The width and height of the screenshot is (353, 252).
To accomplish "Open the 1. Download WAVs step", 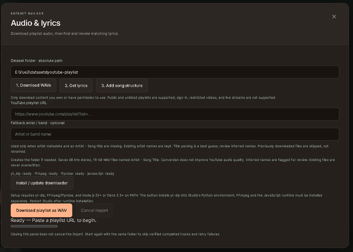I will point(33,85).
